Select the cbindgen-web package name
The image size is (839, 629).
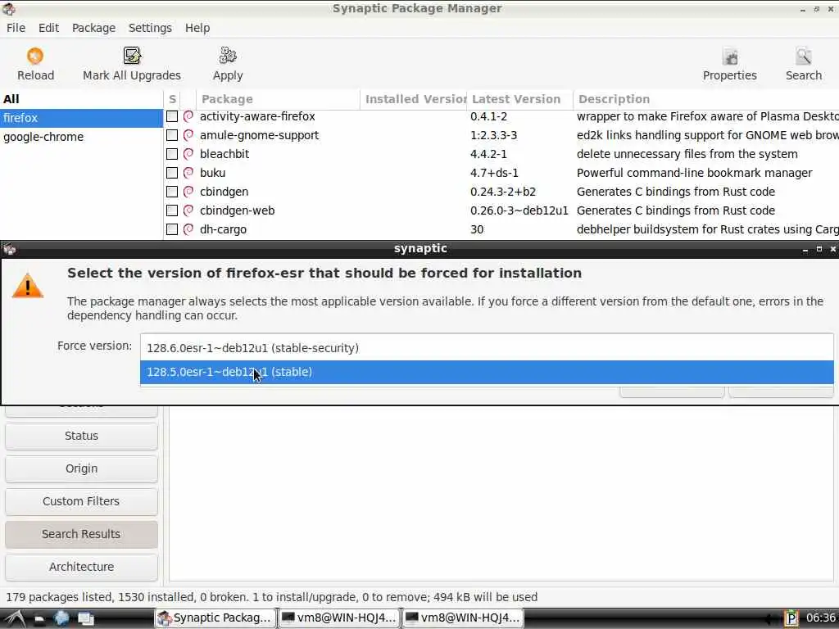(238, 210)
